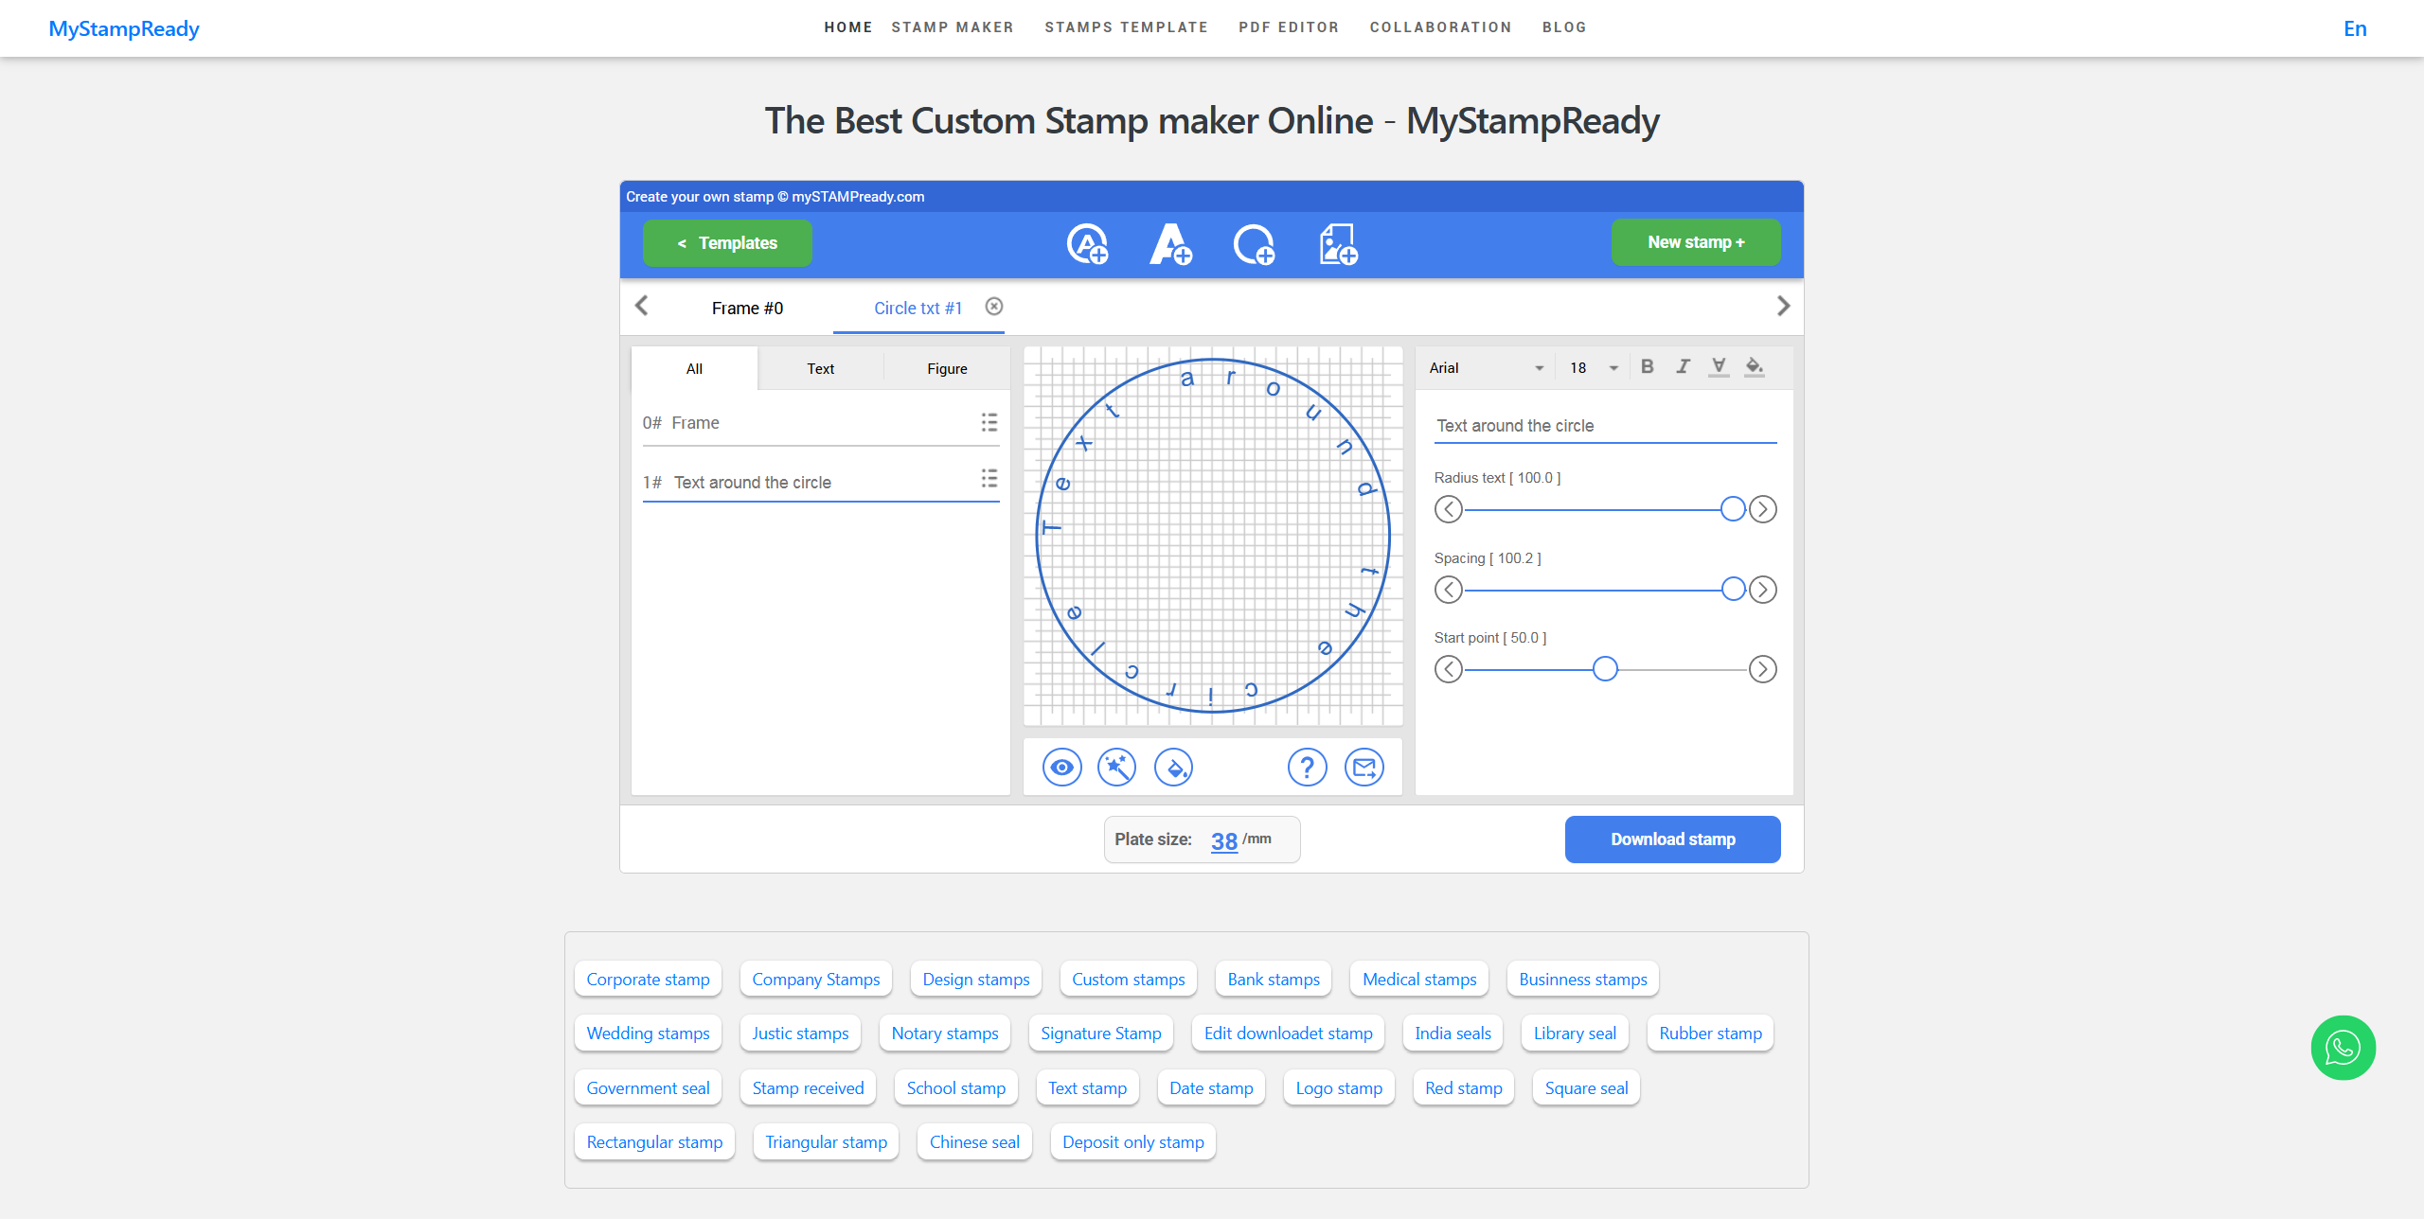Click the green Templates button
Screen dimensions: 2424x1219
727,243
